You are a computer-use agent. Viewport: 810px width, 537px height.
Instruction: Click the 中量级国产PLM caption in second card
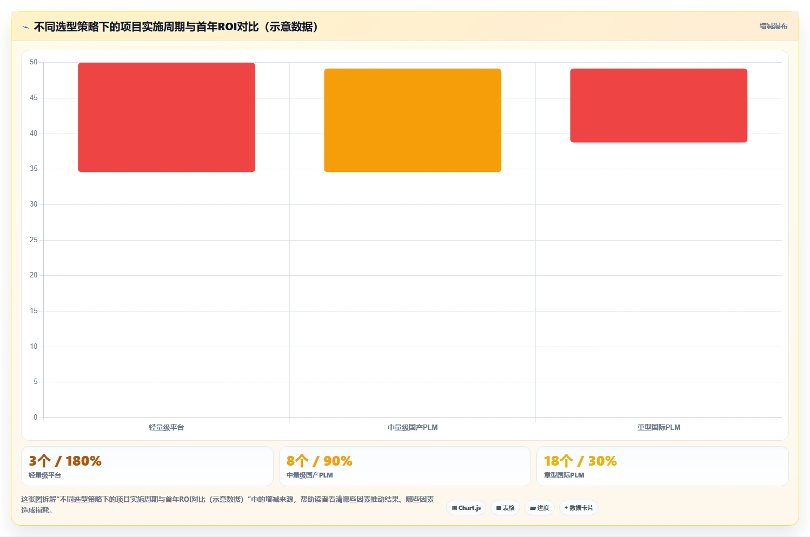tap(310, 475)
